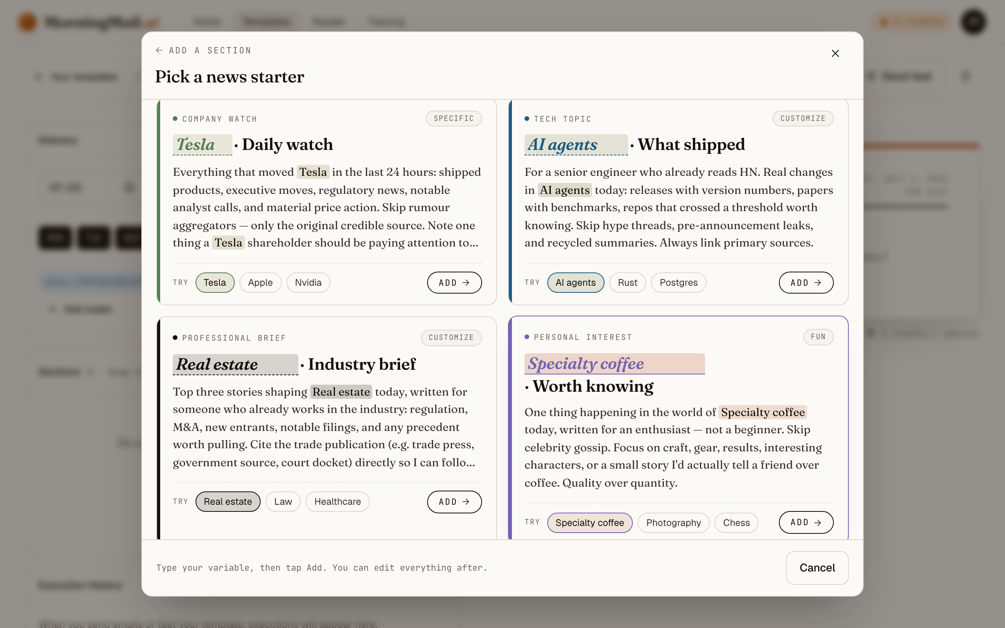
Task: Click the highlighted "Specialty coffee" in the description
Action: 763,412
